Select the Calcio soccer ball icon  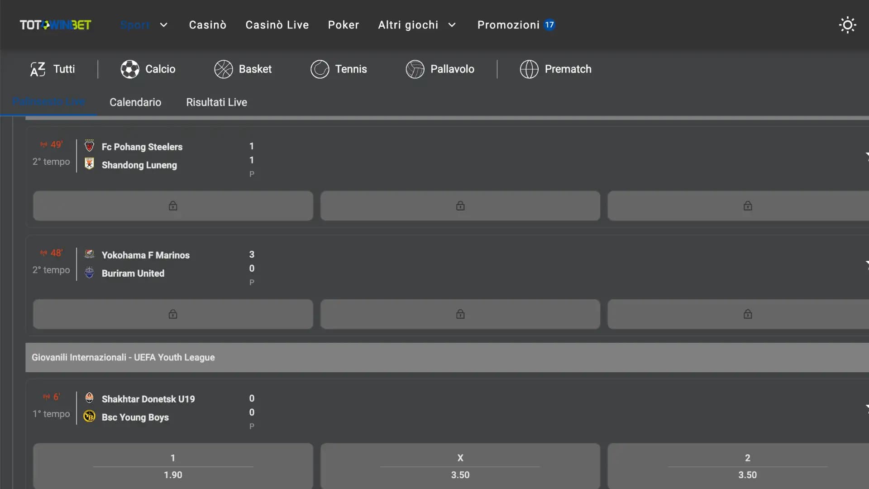130,69
